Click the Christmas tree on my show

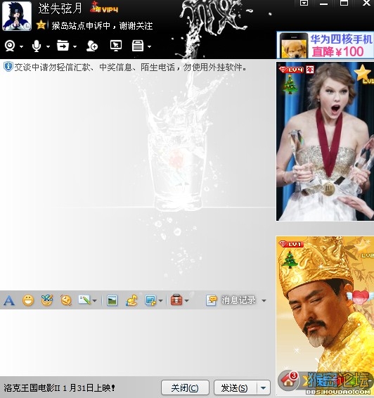290,259
